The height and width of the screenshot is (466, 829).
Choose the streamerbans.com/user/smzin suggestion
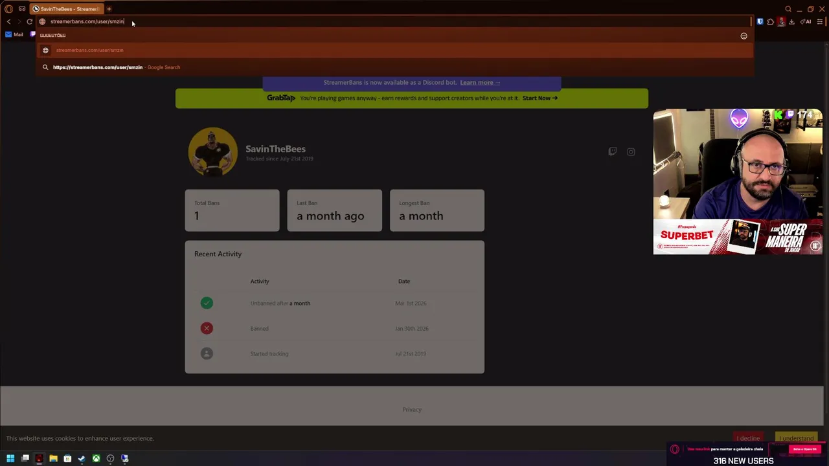(x=395, y=50)
